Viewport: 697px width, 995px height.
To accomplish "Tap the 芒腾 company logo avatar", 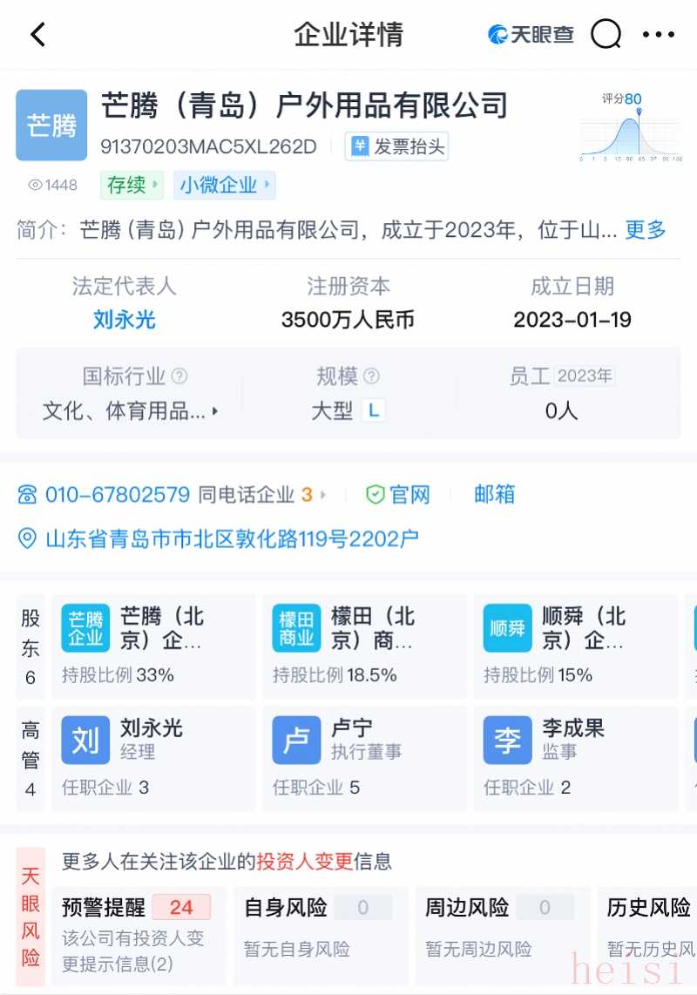I will click(x=51, y=125).
